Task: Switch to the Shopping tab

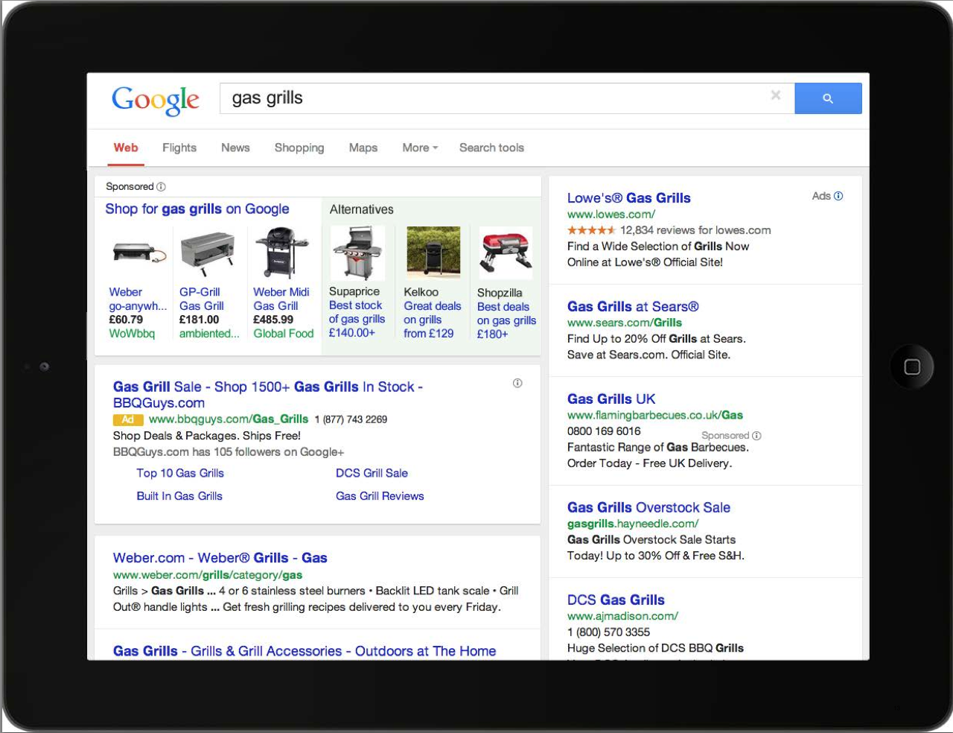Action: click(x=299, y=147)
